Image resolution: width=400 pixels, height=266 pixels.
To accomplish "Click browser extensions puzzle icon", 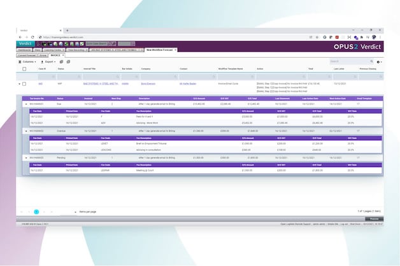I will point(362,37).
